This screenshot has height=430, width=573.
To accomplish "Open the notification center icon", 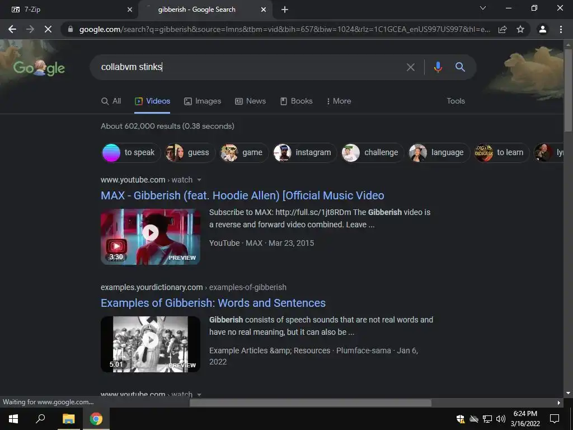I will (555, 419).
